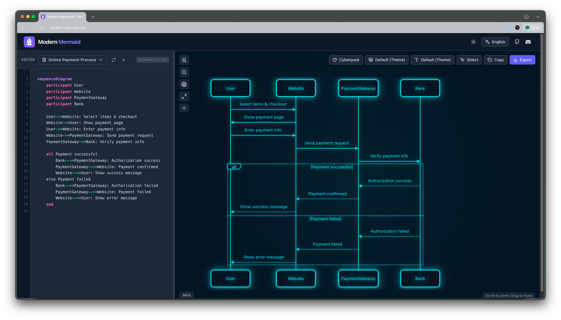The height and width of the screenshot is (320, 561).
Task: Open the background Default (Theme) selector
Action: coord(387,60)
